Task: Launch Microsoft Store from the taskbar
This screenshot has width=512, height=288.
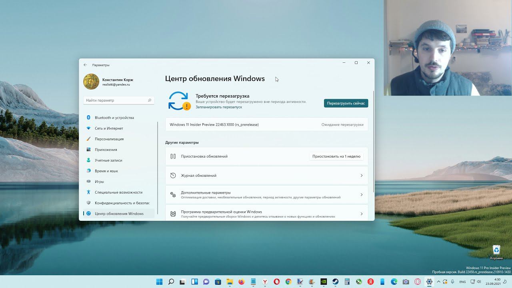Action: [218, 282]
